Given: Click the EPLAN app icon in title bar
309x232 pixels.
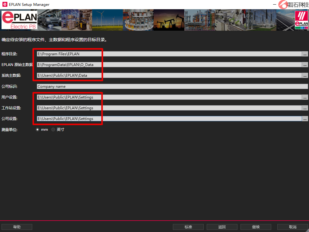Looking at the screenshot, I should point(5,4).
